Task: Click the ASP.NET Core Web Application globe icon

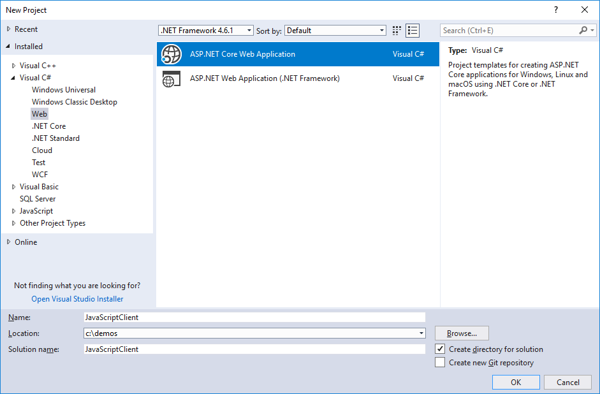Action: [x=171, y=54]
